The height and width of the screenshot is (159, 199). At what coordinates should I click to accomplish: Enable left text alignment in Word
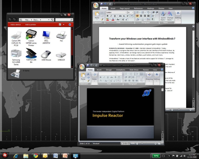[x=137, y=16]
